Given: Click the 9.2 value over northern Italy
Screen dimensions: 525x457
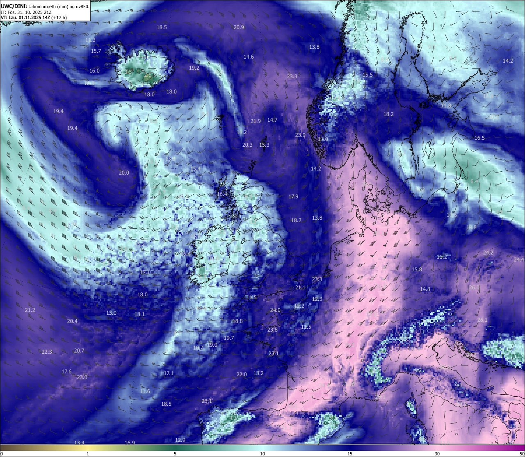Looking at the screenshot, I should (418, 371).
